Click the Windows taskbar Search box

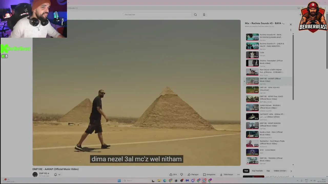(x=136, y=181)
